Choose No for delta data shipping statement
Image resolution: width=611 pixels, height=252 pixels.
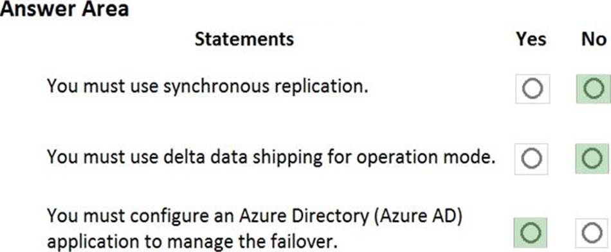pos(592,158)
